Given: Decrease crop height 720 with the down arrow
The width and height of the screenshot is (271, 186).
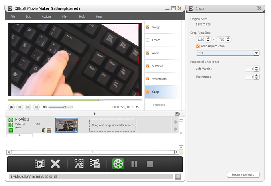Looking at the screenshot, I should [228, 41].
